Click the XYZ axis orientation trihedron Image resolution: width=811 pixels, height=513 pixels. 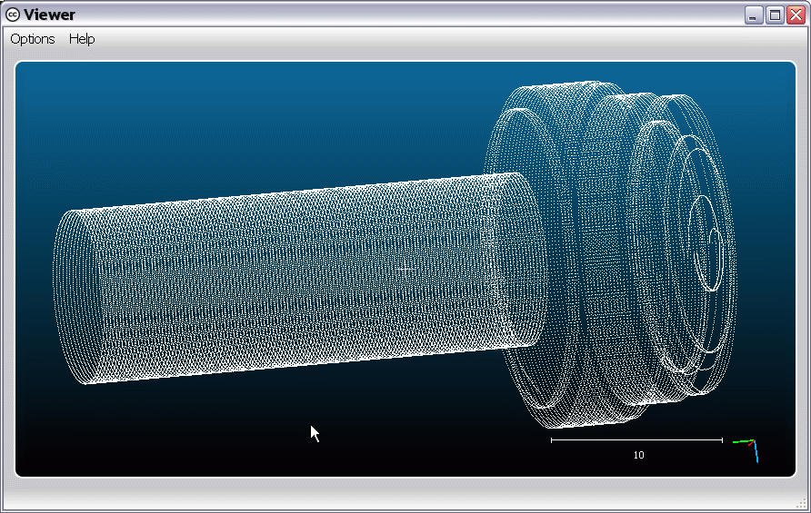(746, 450)
